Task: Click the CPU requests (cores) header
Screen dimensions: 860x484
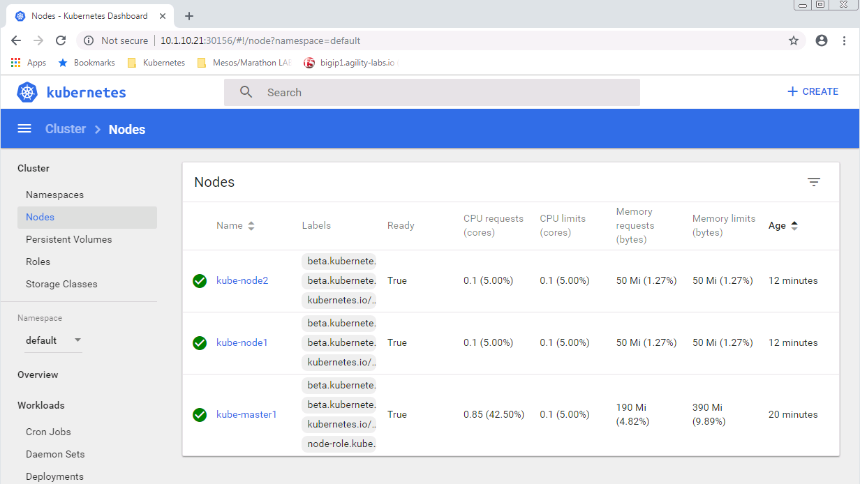Action: click(x=494, y=225)
